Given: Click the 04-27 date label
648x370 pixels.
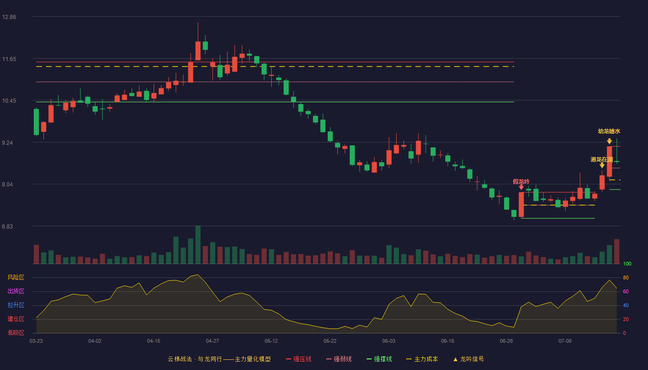Looking at the screenshot, I should (212, 341).
